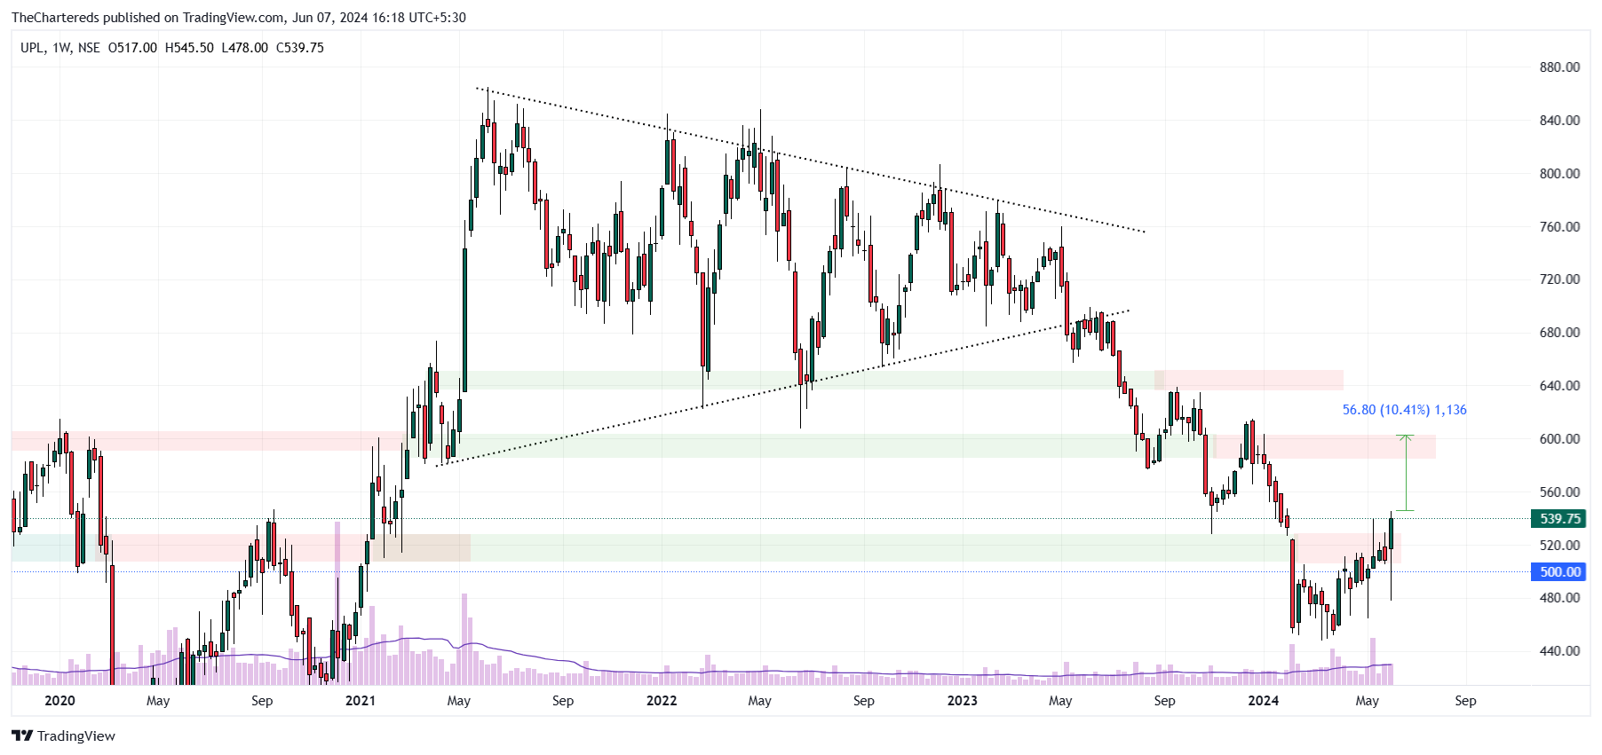The height and width of the screenshot is (755, 1602).
Task: Click the O517.00 open value in legend
Action: point(132,48)
